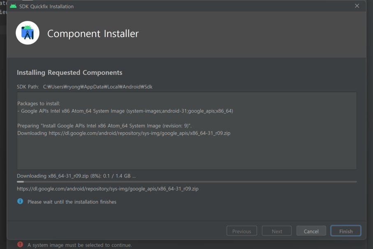Click 'A system image must be selected' error text
The image size is (373, 249).
[79, 245]
